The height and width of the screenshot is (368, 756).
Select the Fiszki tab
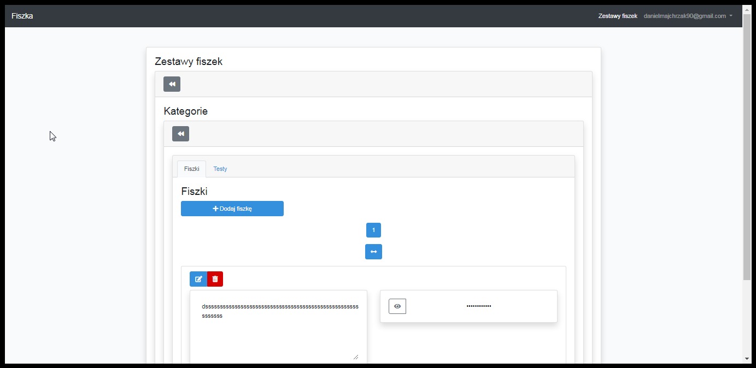pyautogui.click(x=191, y=169)
